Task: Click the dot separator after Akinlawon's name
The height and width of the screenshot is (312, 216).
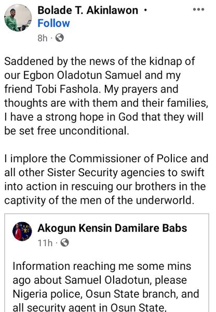Action: pyautogui.click(x=145, y=10)
